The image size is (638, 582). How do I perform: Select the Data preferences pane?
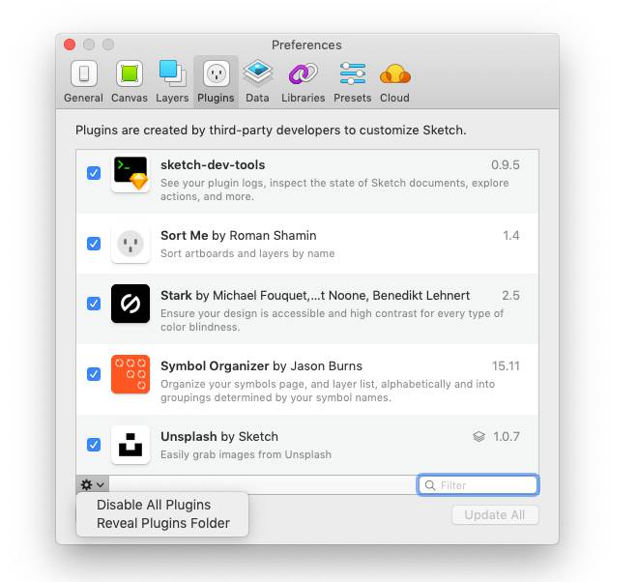[257, 81]
